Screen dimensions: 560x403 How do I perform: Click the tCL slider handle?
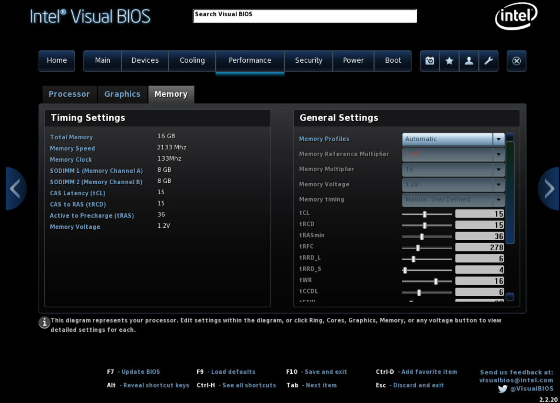point(424,214)
